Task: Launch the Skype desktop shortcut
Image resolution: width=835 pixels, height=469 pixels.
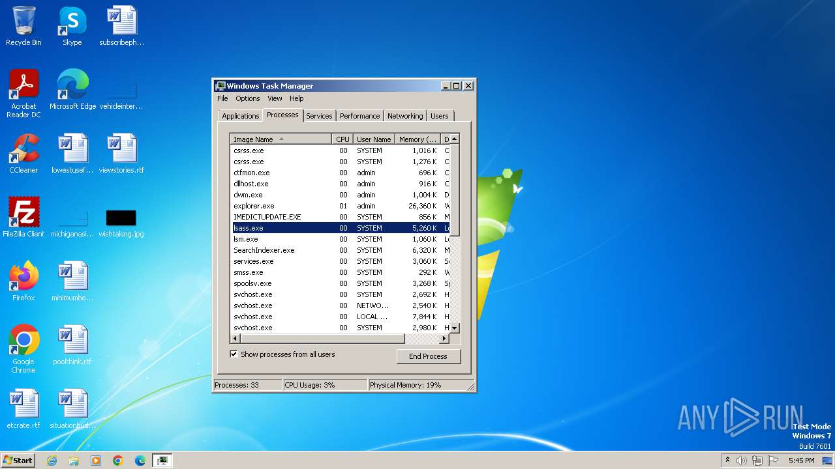Action: pos(72,26)
